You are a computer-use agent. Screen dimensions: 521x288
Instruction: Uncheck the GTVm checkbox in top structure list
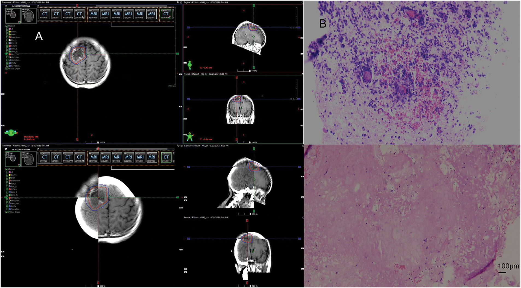(7, 46)
